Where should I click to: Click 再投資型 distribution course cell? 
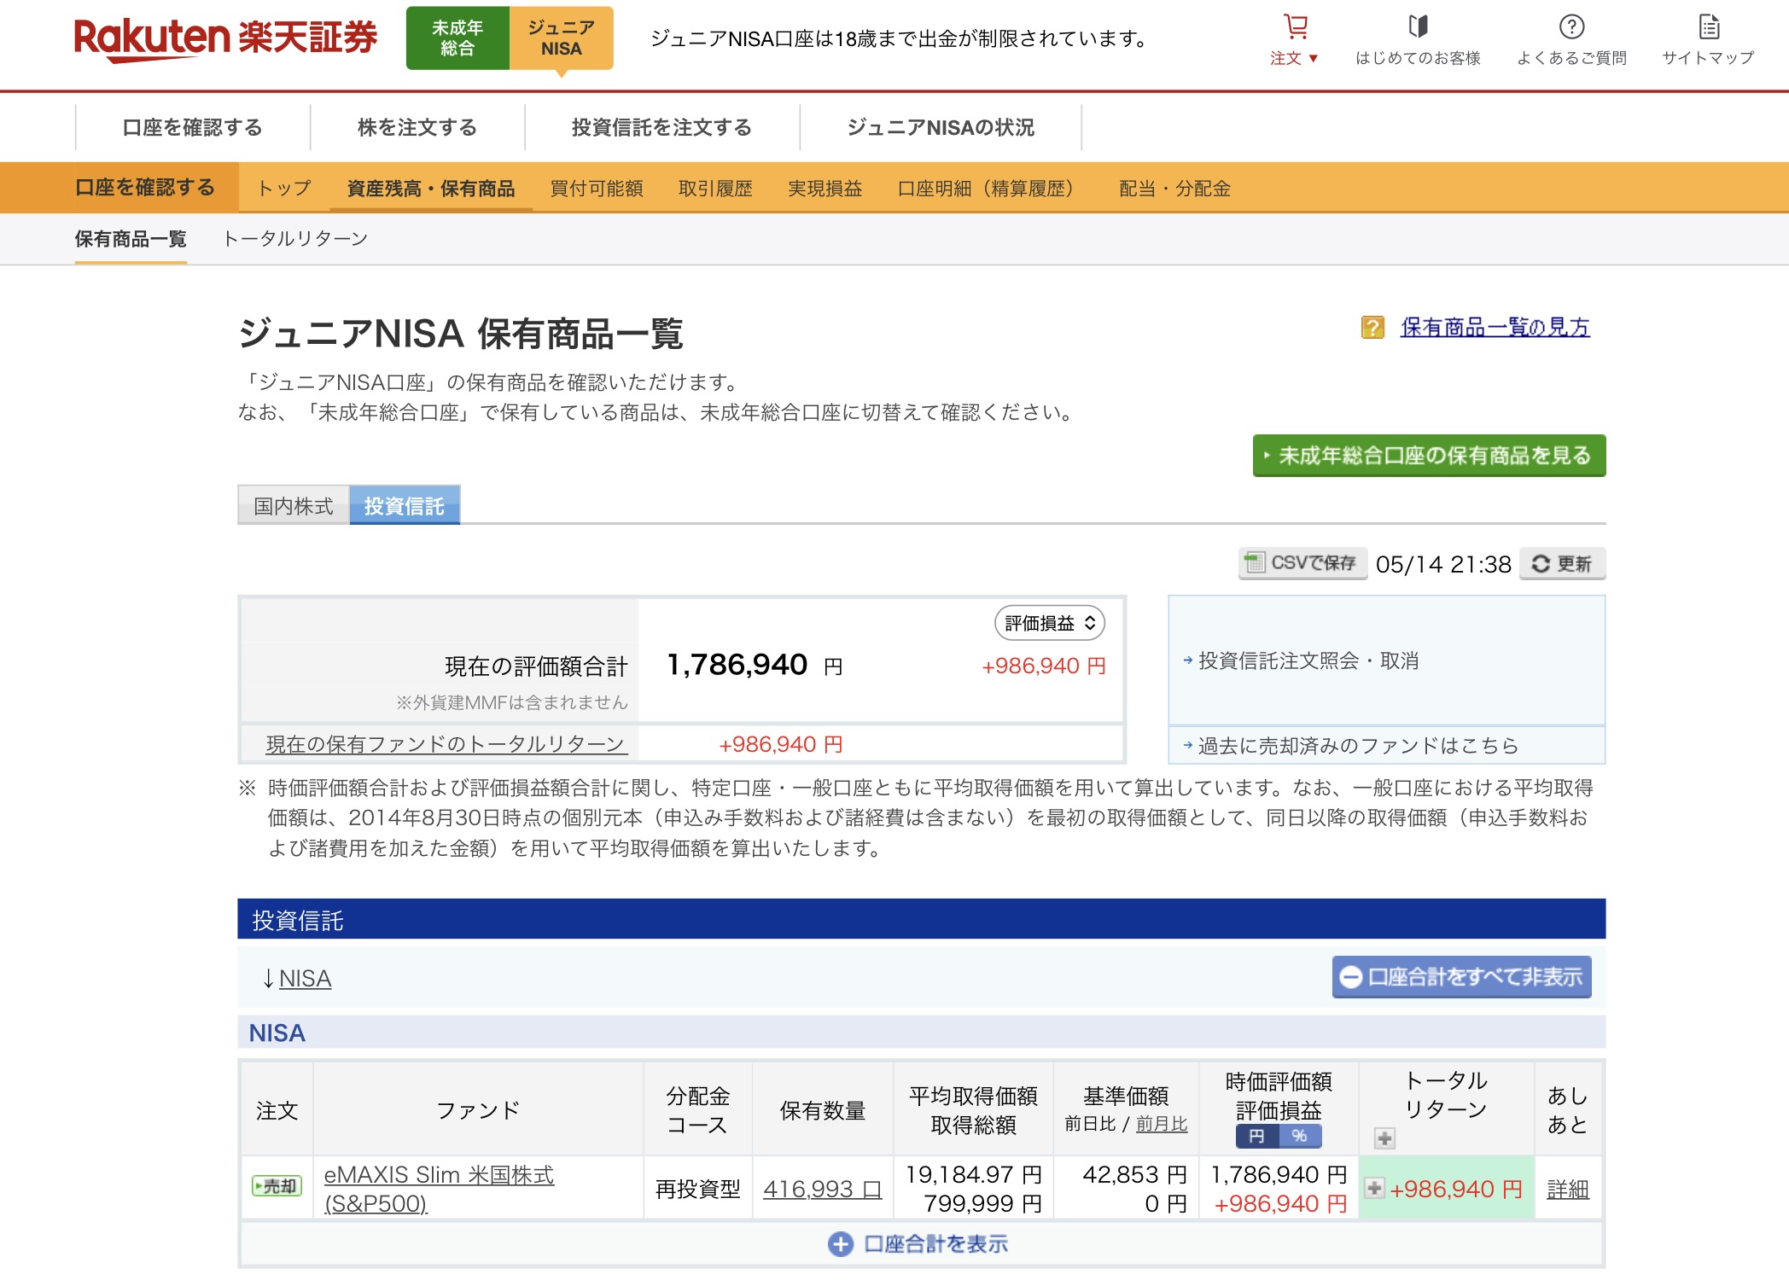coord(698,1189)
